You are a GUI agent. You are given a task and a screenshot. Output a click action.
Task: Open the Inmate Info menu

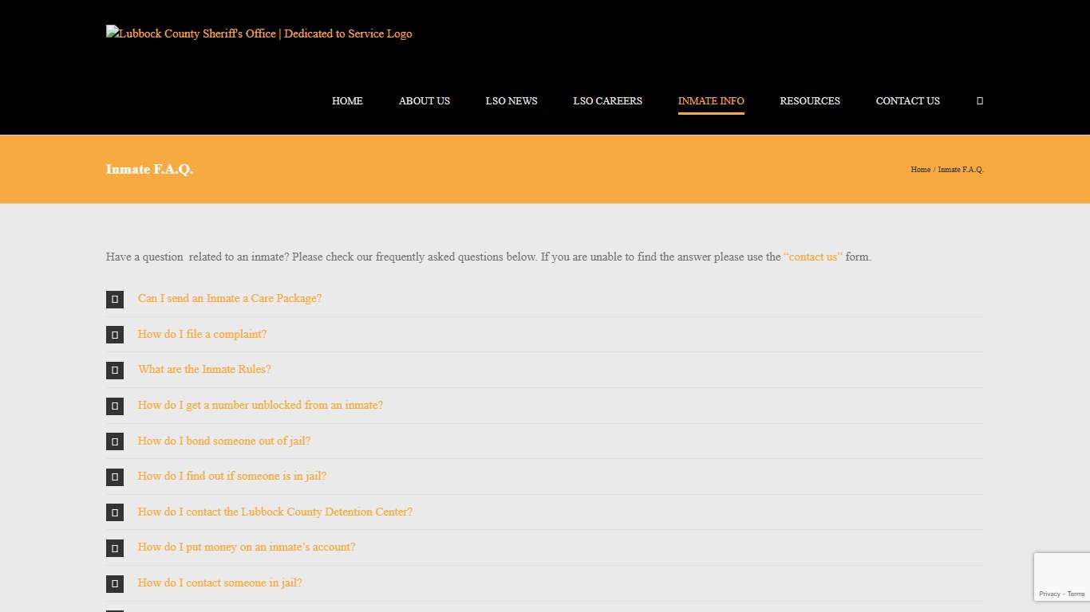click(710, 101)
